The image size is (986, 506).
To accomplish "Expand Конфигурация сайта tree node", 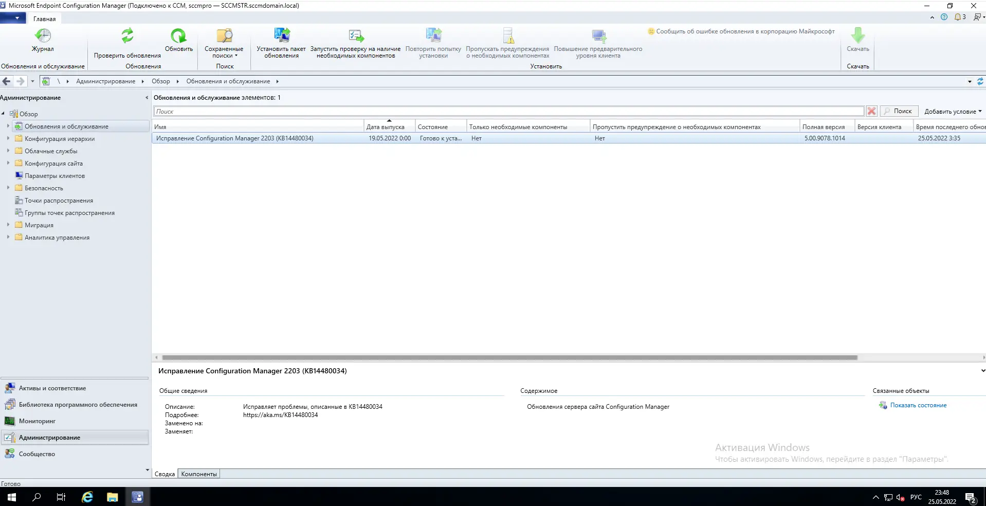I will click(8, 163).
